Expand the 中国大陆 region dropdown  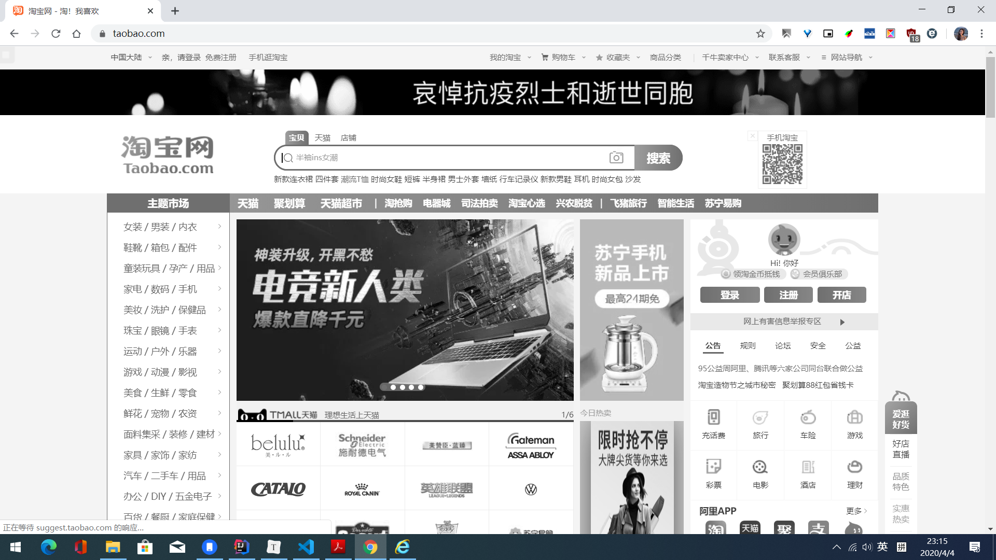pos(131,57)
